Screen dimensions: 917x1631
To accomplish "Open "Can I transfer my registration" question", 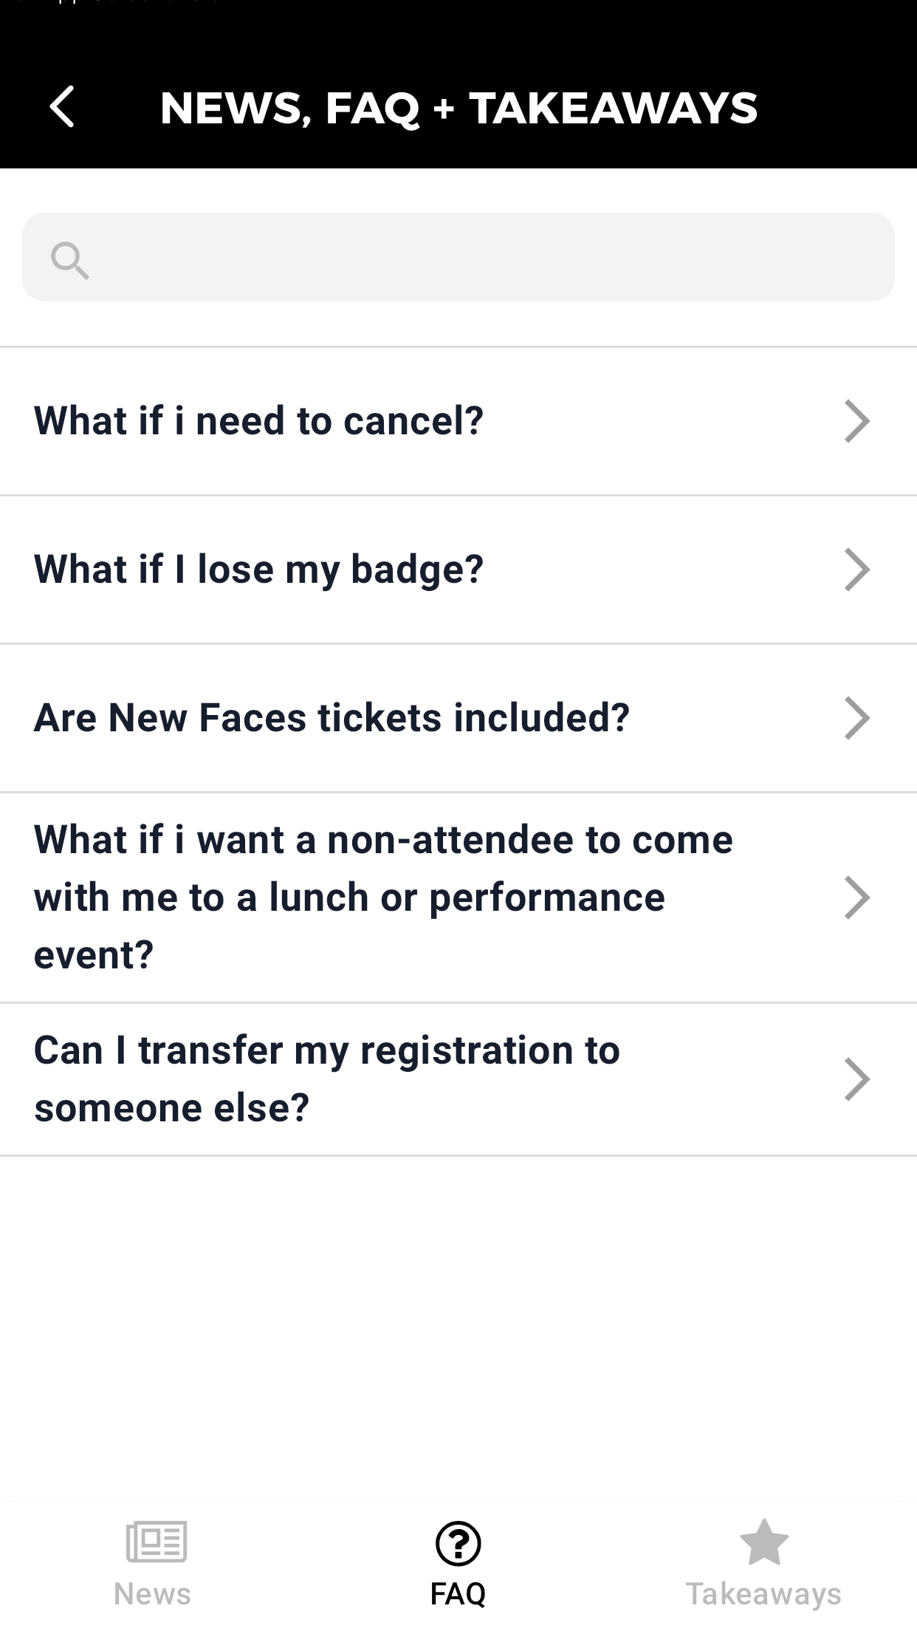I will tap(326, 1078).
